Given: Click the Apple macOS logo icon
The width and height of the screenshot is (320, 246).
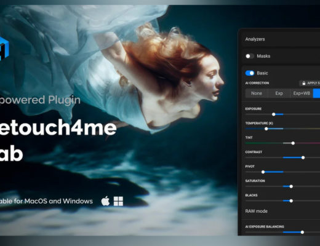Looking at the screenshot, I should [x=105, y=201].
